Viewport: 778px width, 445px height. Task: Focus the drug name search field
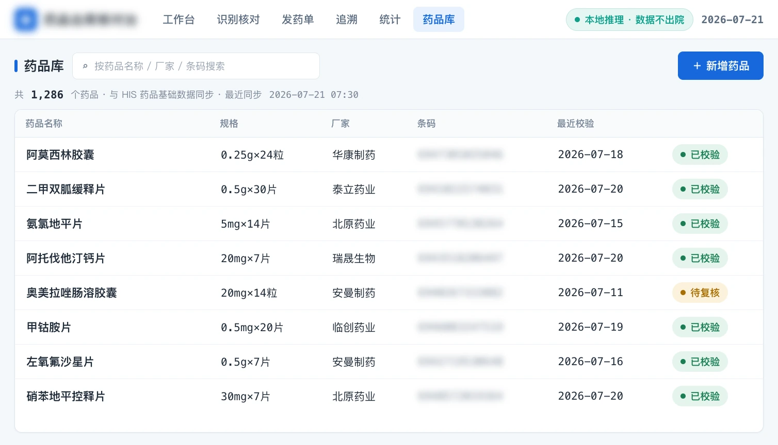point(196,66)
